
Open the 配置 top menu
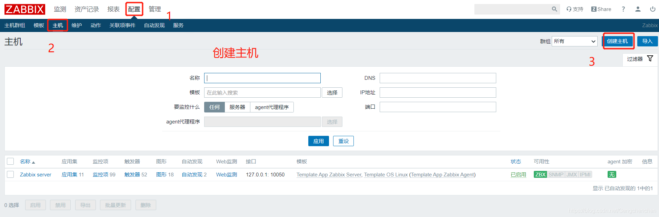[134, 9]
